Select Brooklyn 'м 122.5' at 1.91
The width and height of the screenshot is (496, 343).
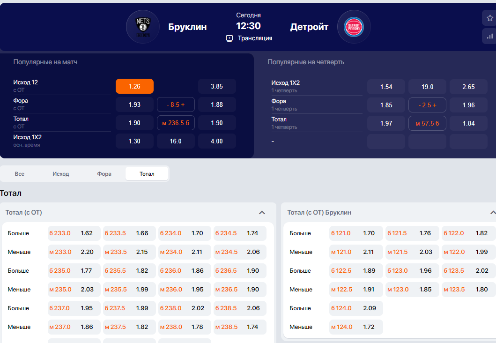coord(356,289)
